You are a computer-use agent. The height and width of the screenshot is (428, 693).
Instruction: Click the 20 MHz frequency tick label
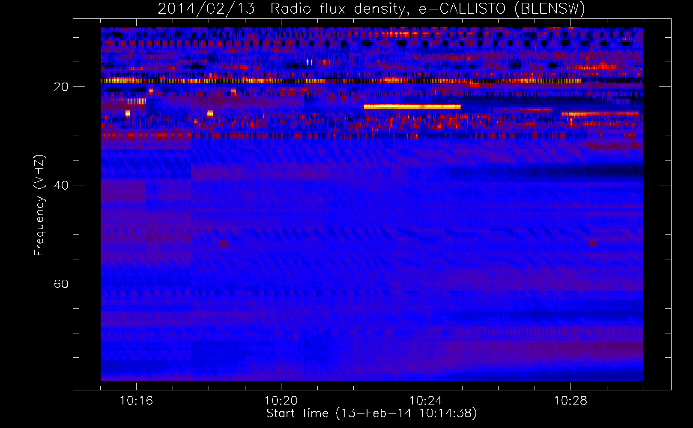click(61, 87)
